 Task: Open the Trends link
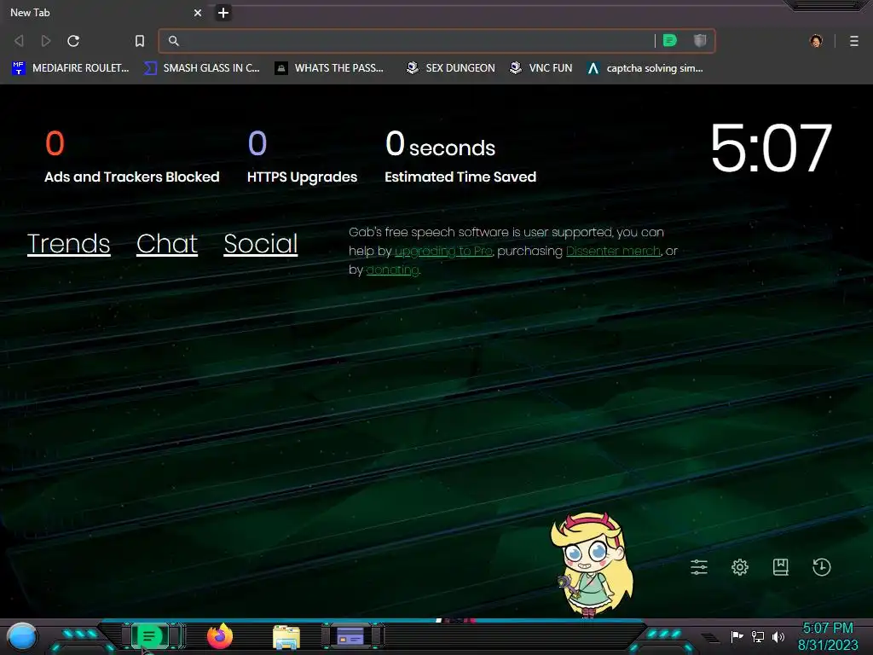click(x=68, y=243)
